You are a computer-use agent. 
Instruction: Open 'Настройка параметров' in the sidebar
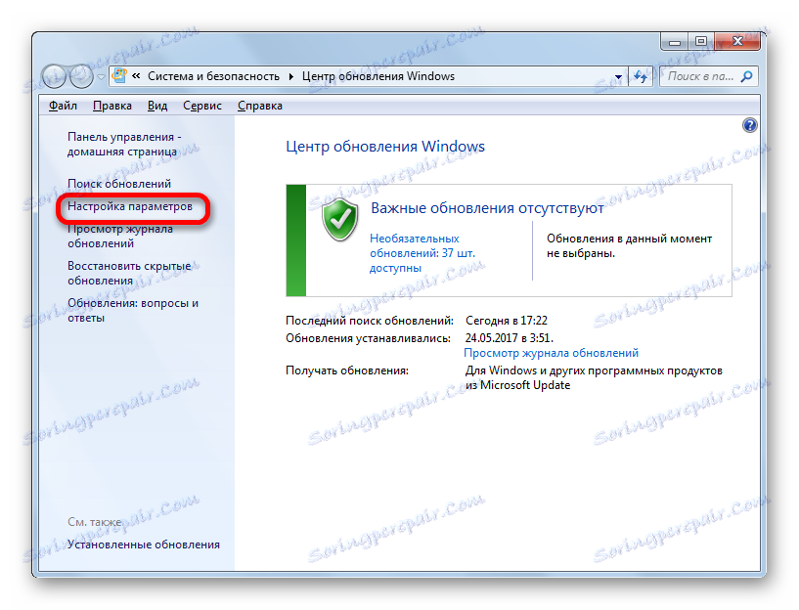130,206
